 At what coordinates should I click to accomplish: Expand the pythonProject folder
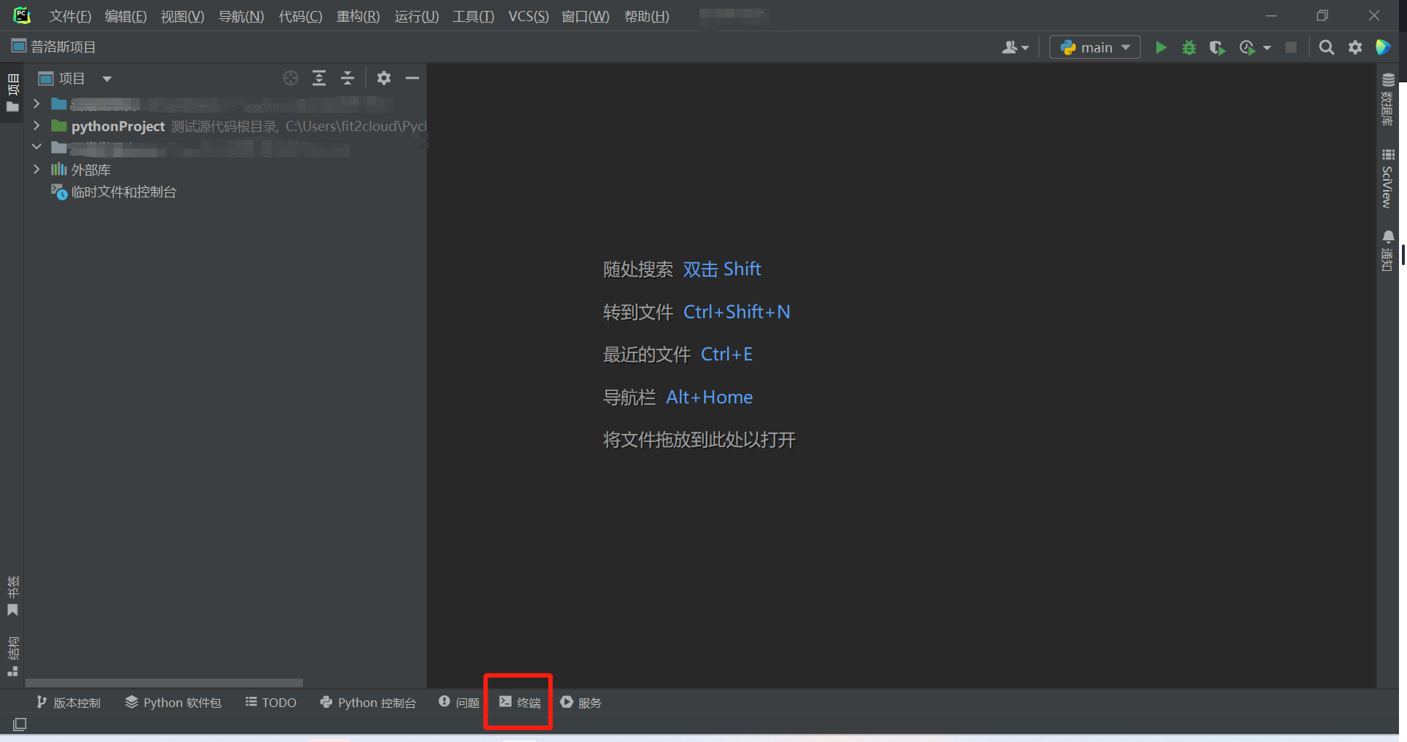[36, 125]
